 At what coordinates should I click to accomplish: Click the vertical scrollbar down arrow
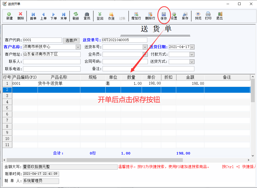coord(253,156)
